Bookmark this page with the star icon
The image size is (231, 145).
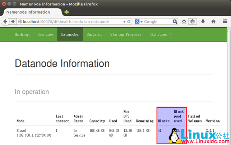click(184, 22)
